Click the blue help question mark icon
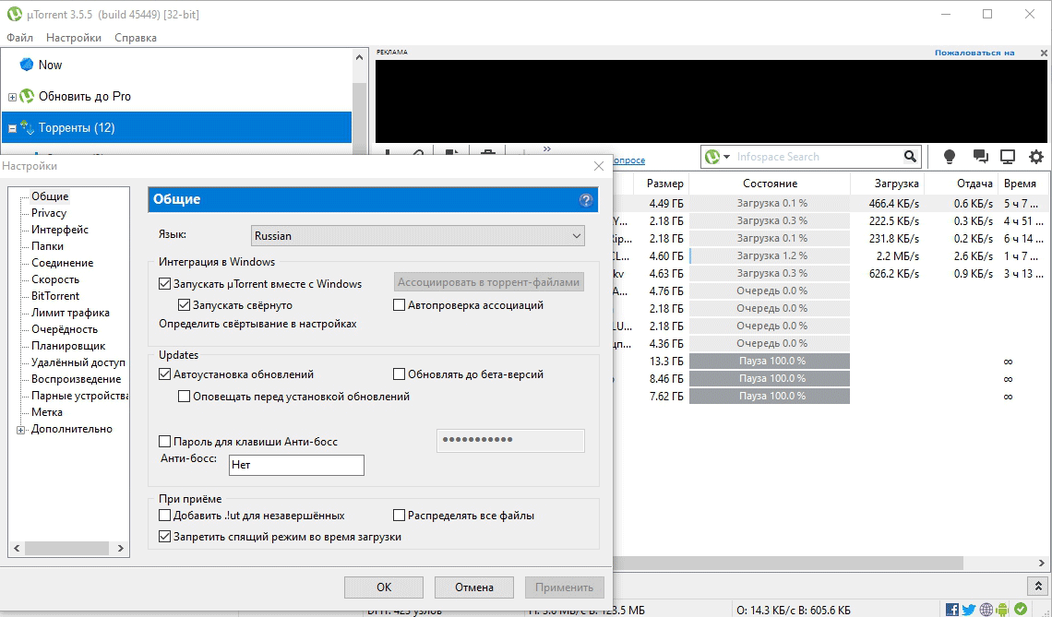This screenshot has height=617, width=1052. point(585,200)
